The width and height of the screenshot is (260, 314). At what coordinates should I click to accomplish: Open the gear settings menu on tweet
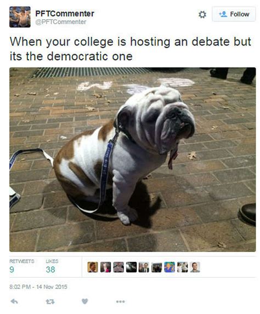[202, 15]
